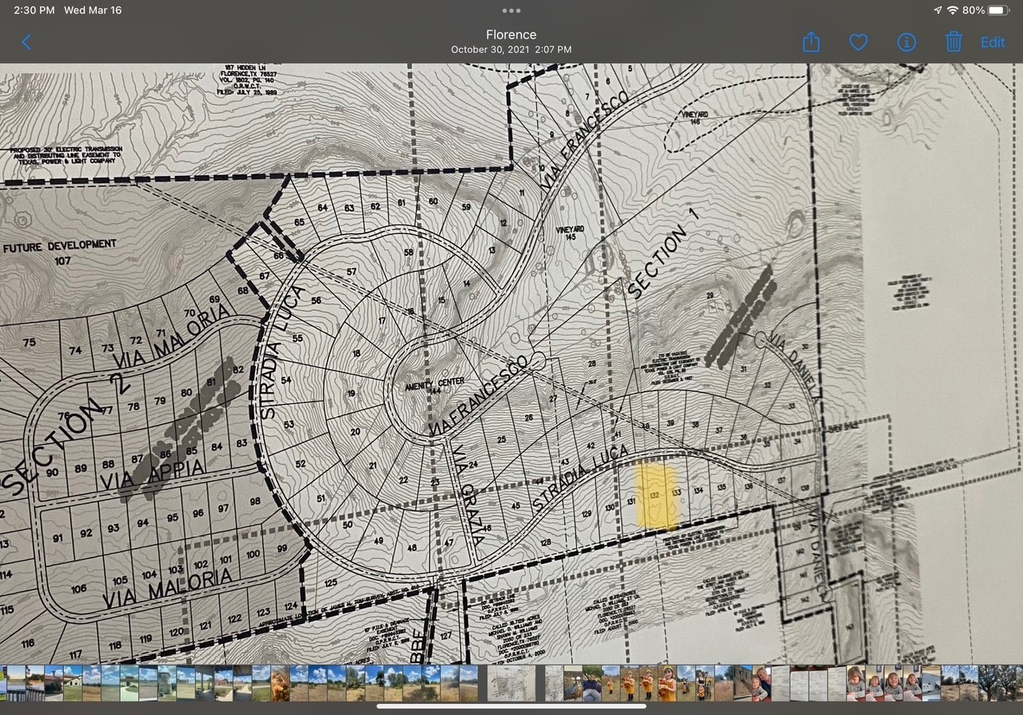1023x715 pixels.
Task: Open the thumbnail right after the current one
Action: 554,684
